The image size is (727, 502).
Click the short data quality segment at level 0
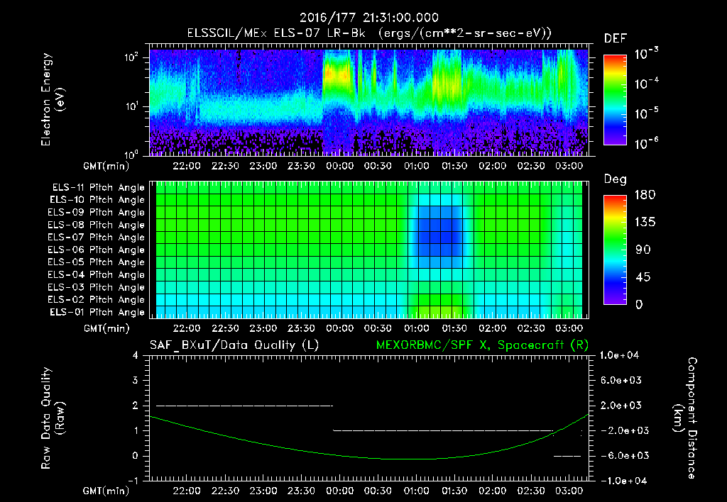[567, 456]
